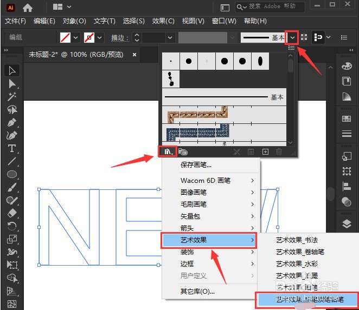The width and height of the screenshot is (359, 310).
Task: Select the Line Segment tool
Action: (x=12, y=161)
